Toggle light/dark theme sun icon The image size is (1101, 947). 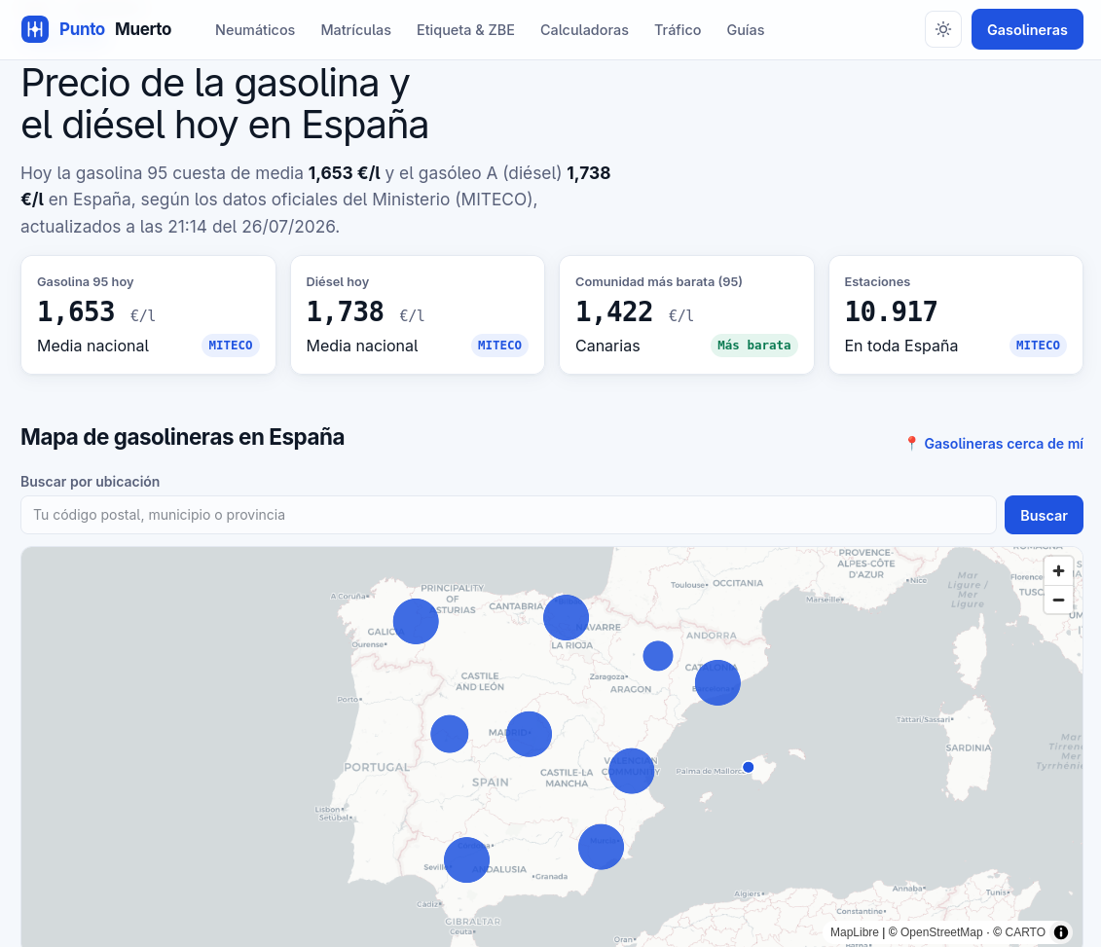click(x=943, y=29)
